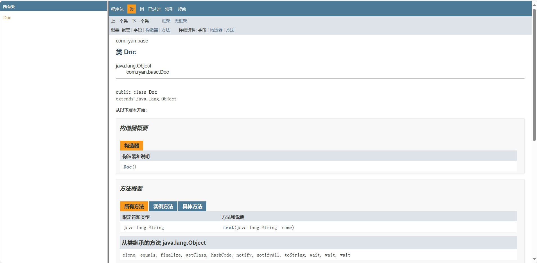Jump to 方法 in the 概要 row

pos(166,30)
